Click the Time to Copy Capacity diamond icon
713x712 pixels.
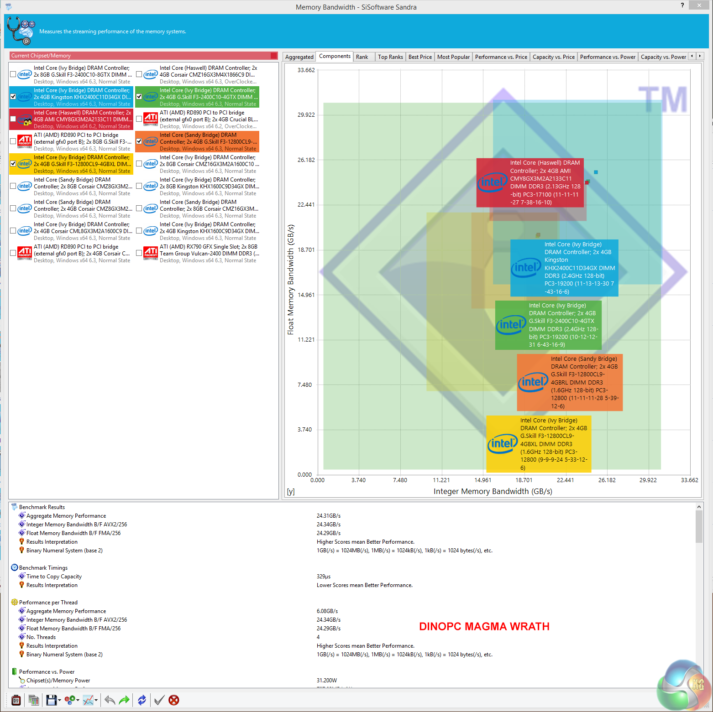click(21, 576)
